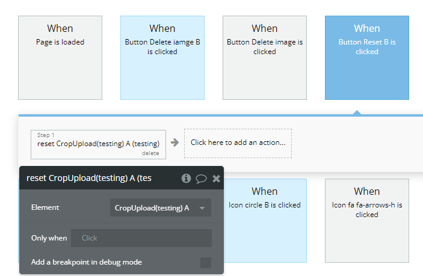Click the Only when label
This screenshot has width=423, height=276.
click(x=49, y=238)
